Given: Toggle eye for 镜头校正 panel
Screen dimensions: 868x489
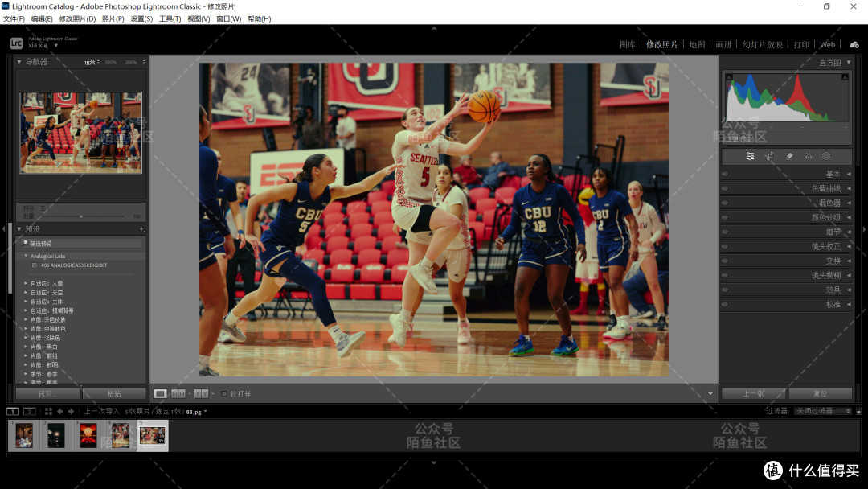Looking at the screenshot, I should [725, 246].
